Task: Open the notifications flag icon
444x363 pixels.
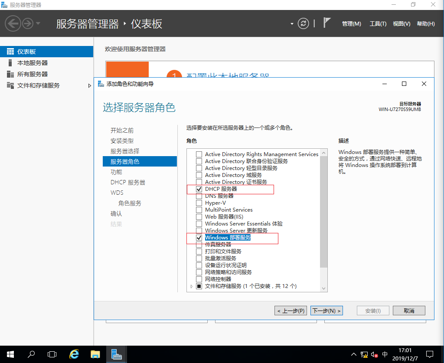Action: 327,23
